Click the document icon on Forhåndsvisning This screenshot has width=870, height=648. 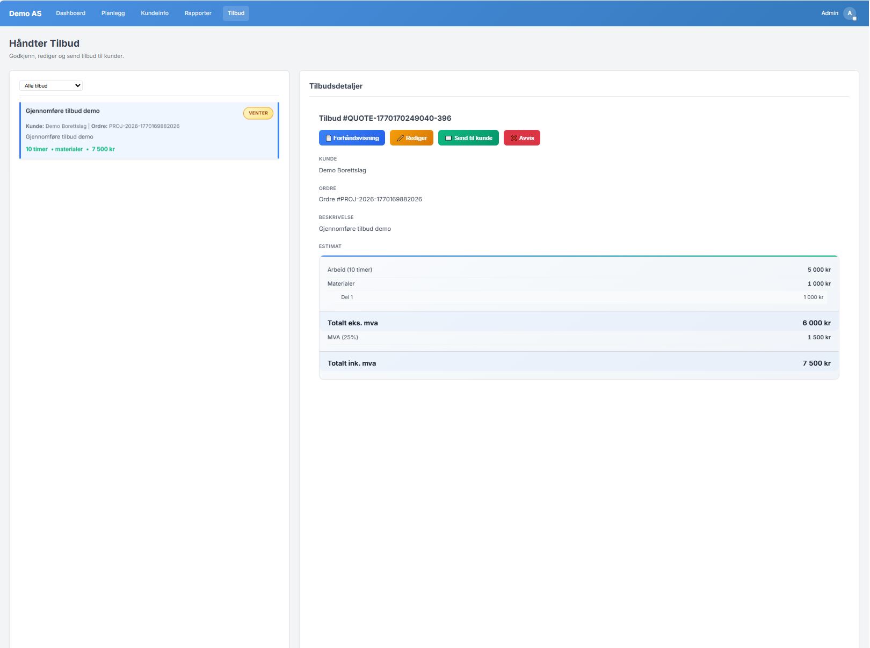329,138
